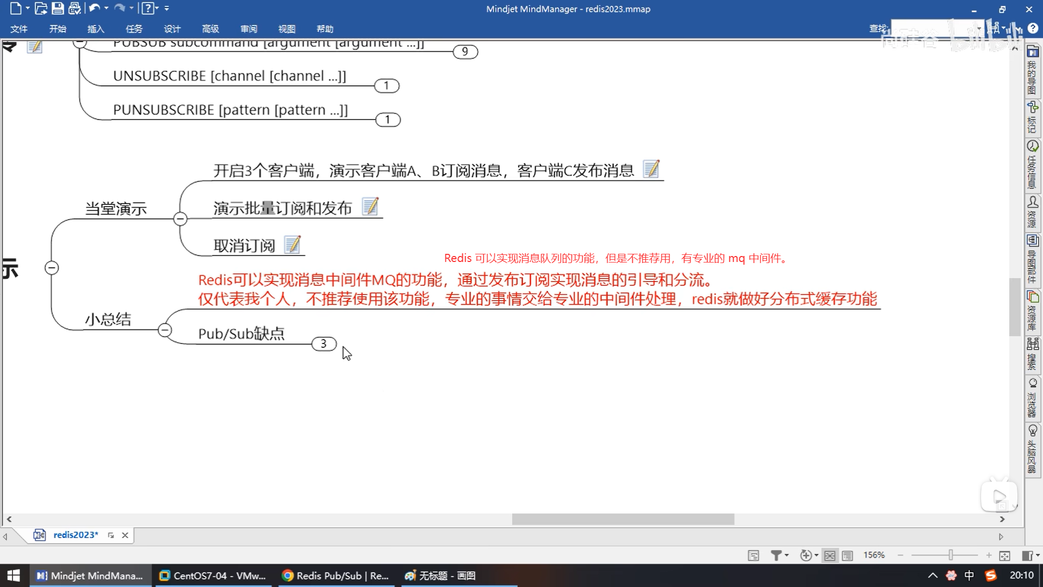The width and height of the screenshot is (1043, 587).
Task: Click the filter funnel icon in status bar
Action: click(x=776, y=555)
